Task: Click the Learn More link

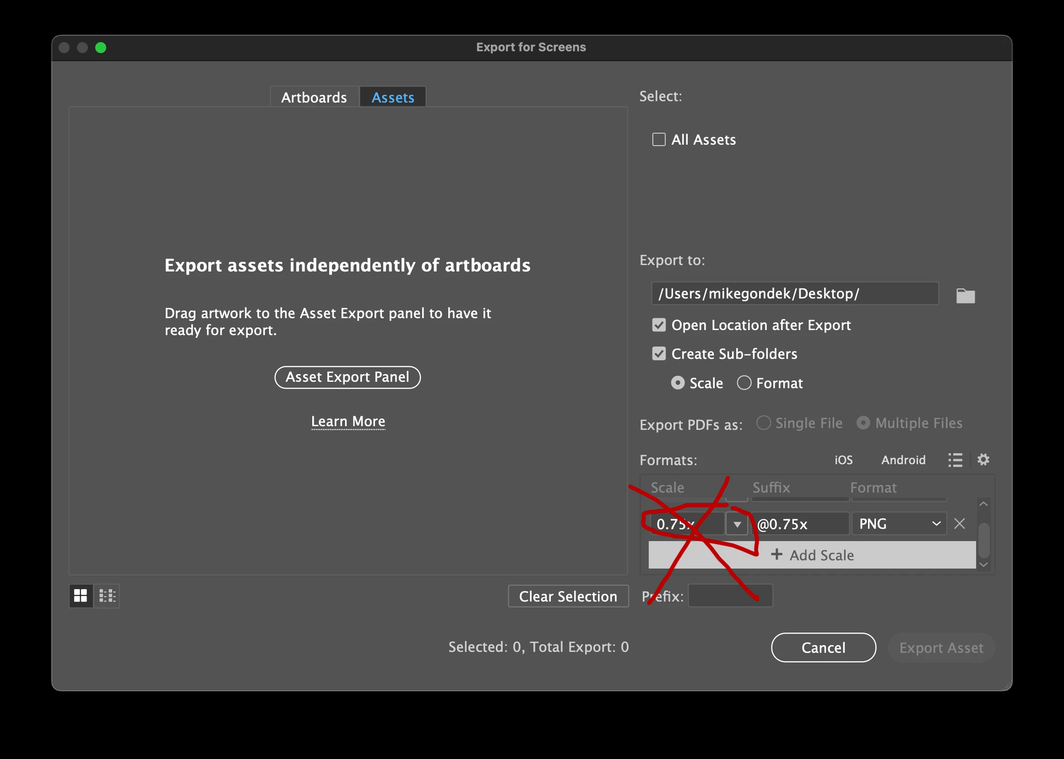Action: 348,421
